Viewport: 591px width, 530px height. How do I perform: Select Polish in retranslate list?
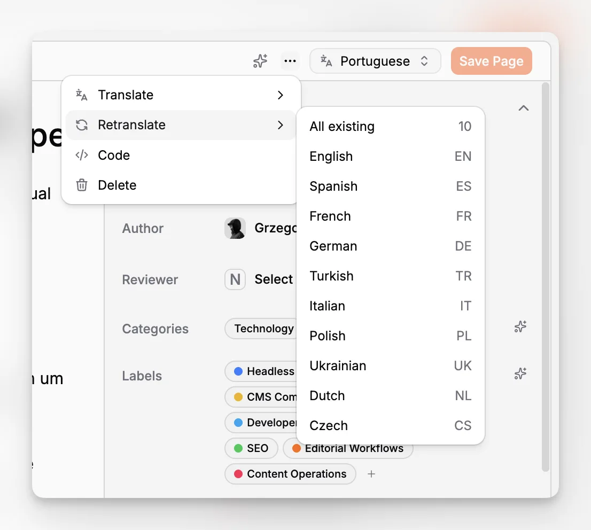pos(390,336)
